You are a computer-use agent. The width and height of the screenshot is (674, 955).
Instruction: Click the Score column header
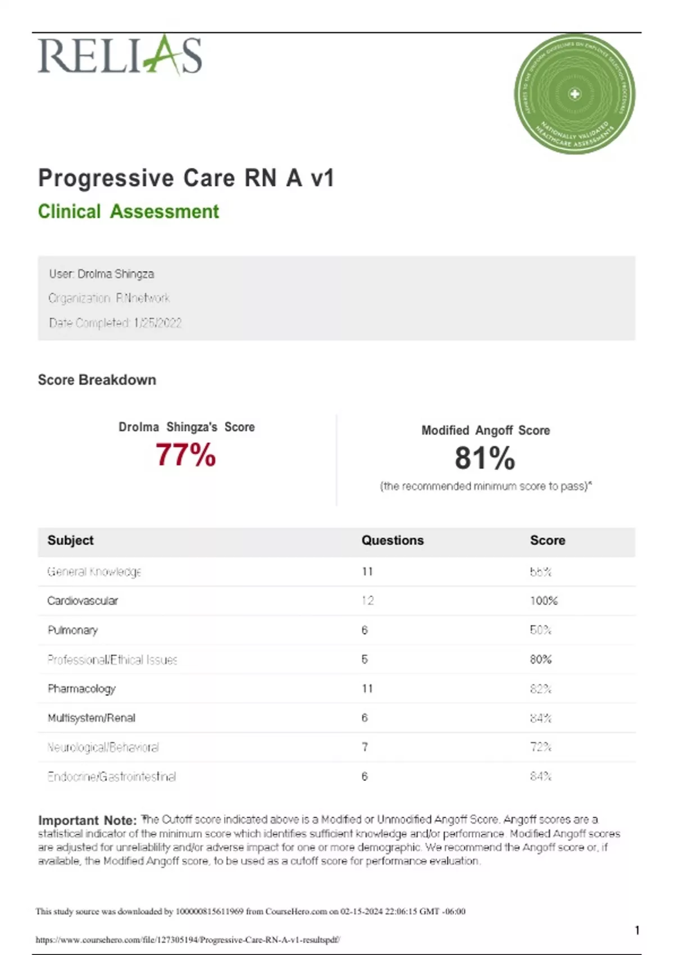click(x=547, y=540)
